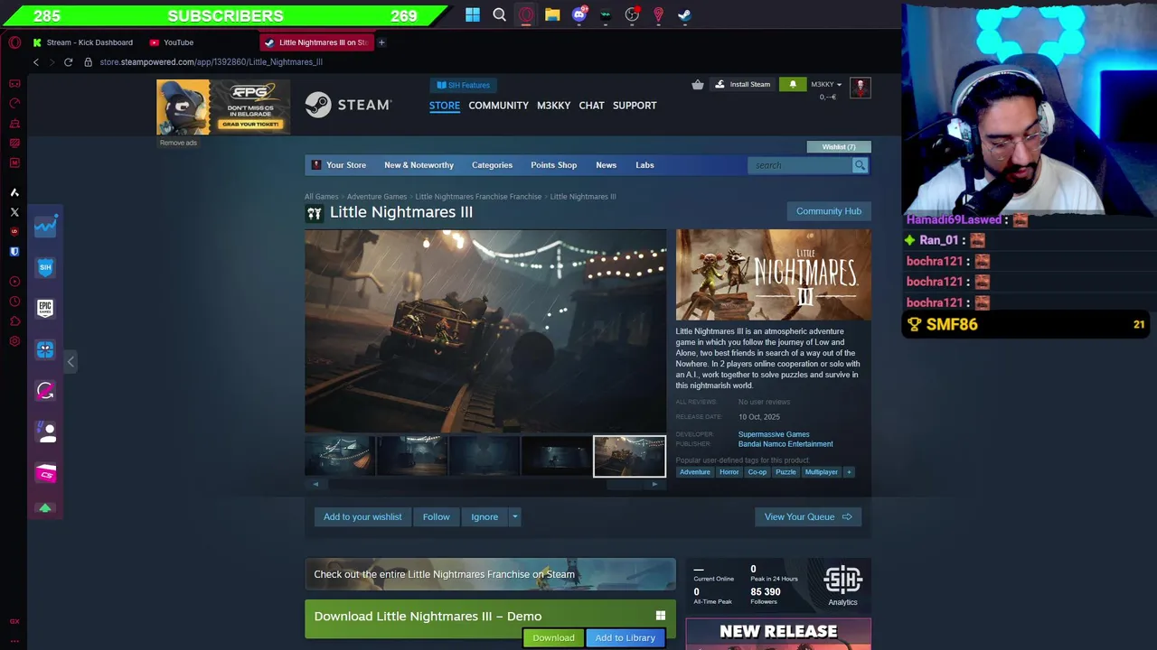Switch to the Stream - Kick Dashboard tab
The width and height of the screenshot is (1157, 650).
(82, 42)
